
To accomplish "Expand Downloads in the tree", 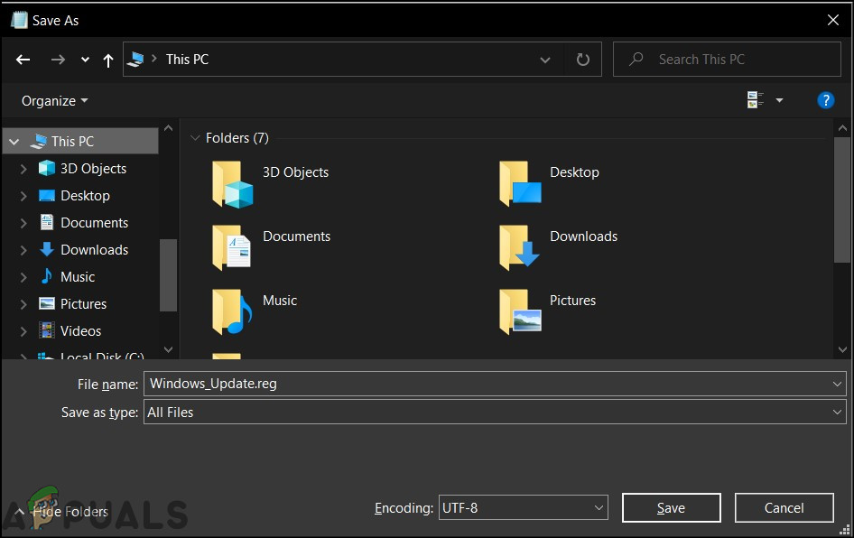I will click(x=23, y=250).
